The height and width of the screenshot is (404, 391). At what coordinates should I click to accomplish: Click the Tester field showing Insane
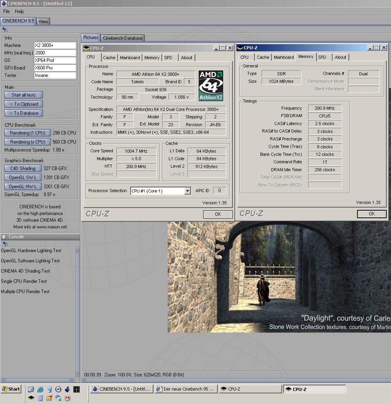coord(55,75)
